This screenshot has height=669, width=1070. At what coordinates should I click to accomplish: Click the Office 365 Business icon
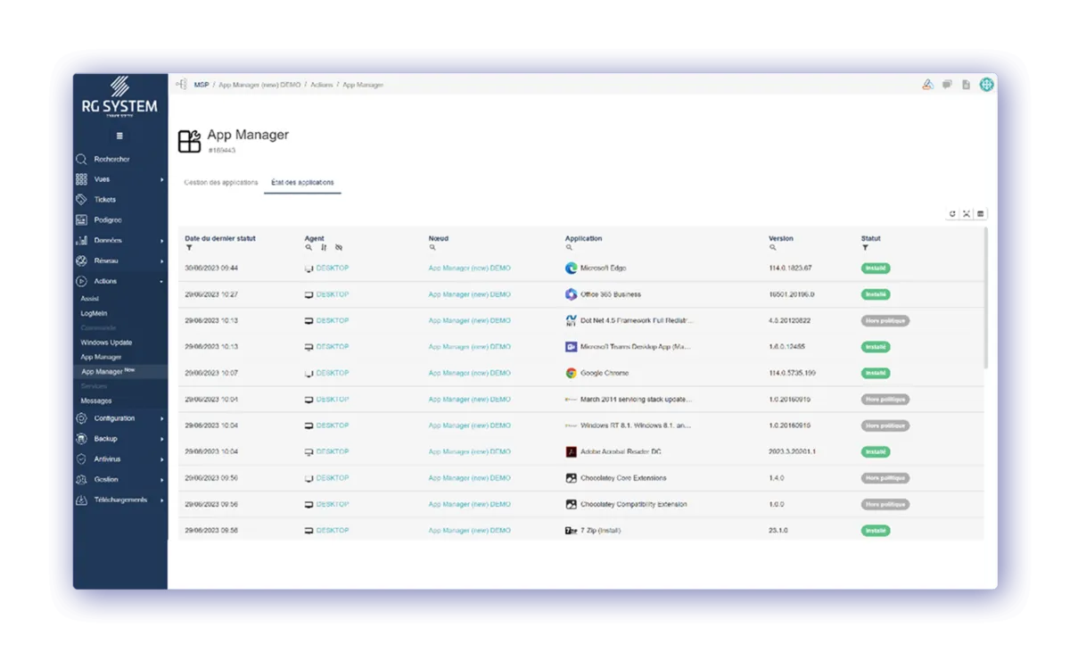click(571, 294)
